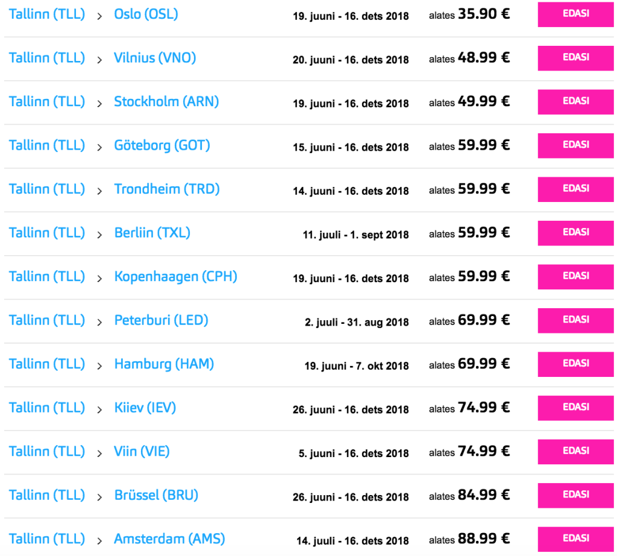Click EDASI button for Oslo flight
Image resolution: width=617 pixels, height=556 pixels.
pyautogui.click(x=575, y=14)
